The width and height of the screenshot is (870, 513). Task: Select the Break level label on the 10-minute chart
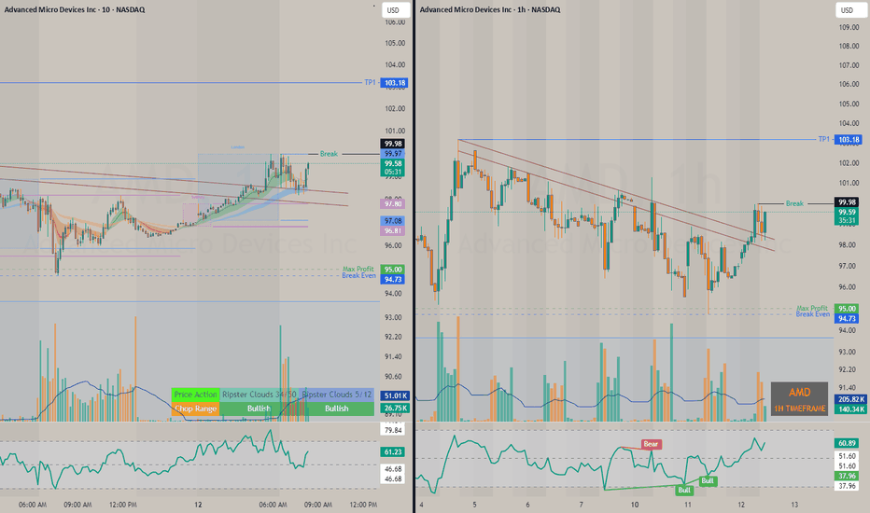tap(329, 154)
